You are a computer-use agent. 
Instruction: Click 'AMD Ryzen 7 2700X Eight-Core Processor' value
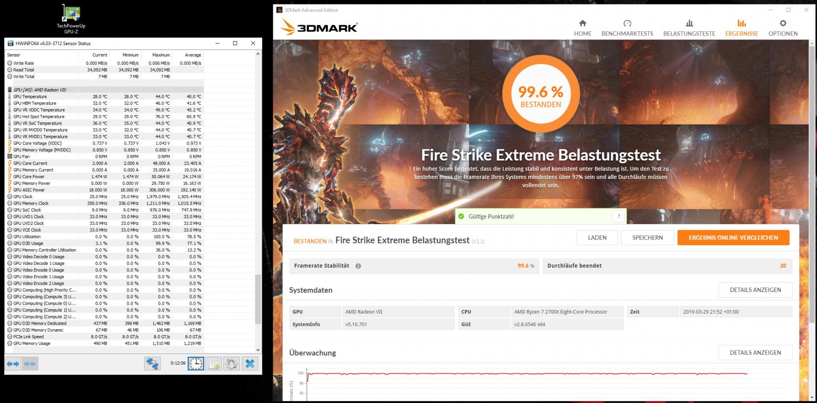pyautogui.click(x=560, y=312)
